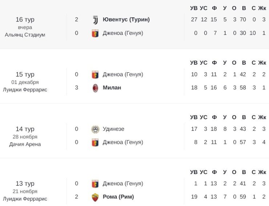269x206 pixels.
Task: Click Genoa crest in 14 тур match
Action: [95, 142]
